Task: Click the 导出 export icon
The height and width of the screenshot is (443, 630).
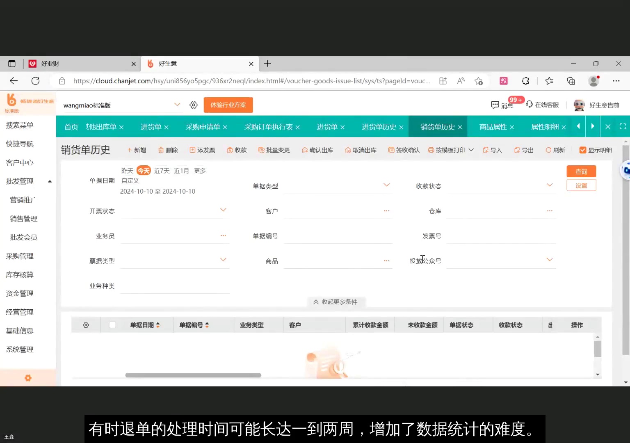Action: [523, 150]
